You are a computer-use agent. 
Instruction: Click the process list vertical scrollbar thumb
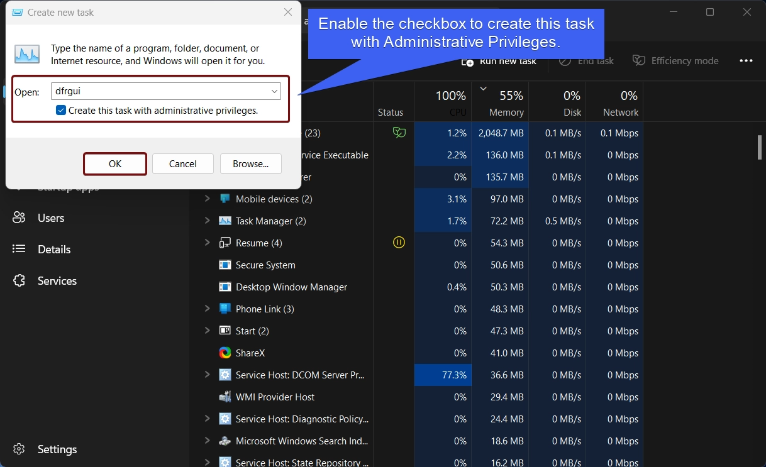click(x=759, y=147)
